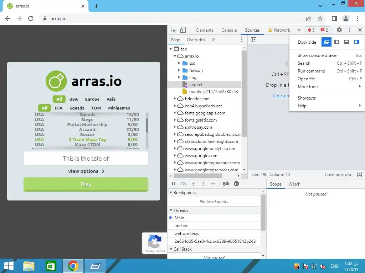
Task: Toggle deactivate breakpoints
Action: click(x=226, y=184)
